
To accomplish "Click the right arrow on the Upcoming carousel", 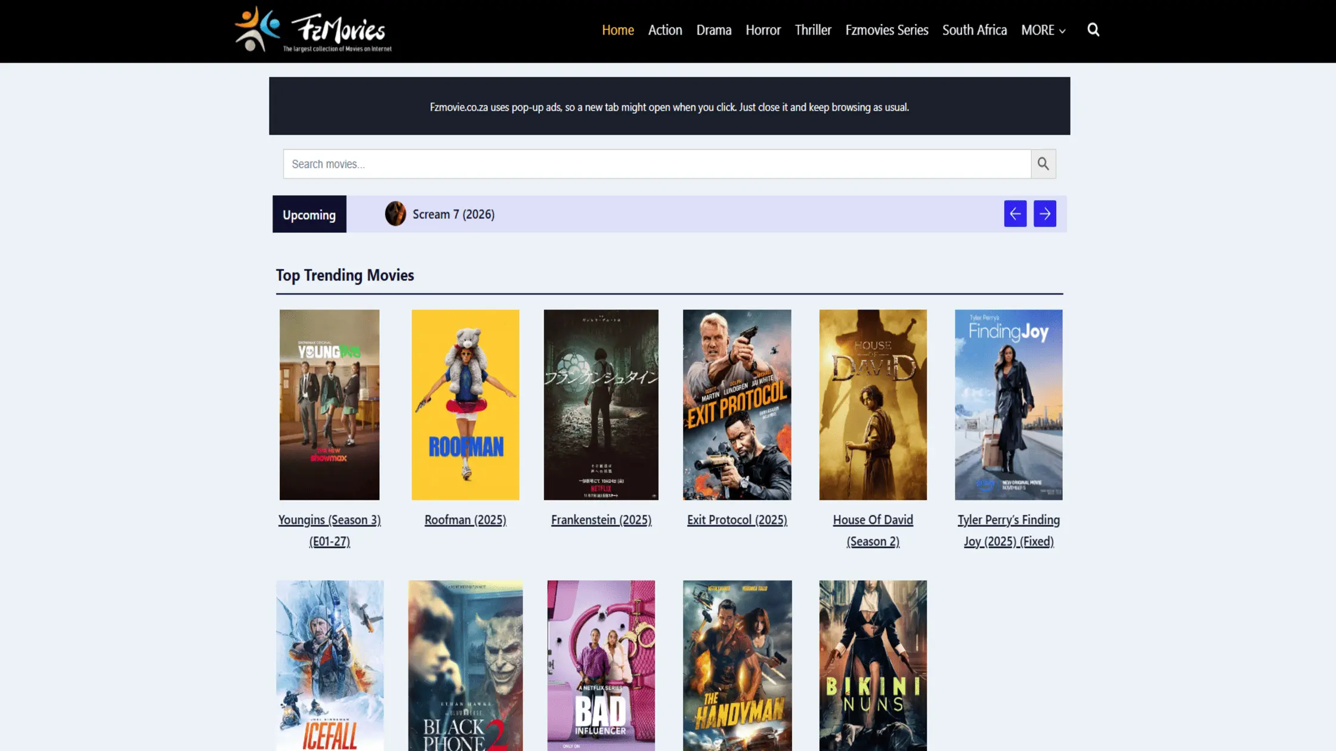I will coord(1045,213).
